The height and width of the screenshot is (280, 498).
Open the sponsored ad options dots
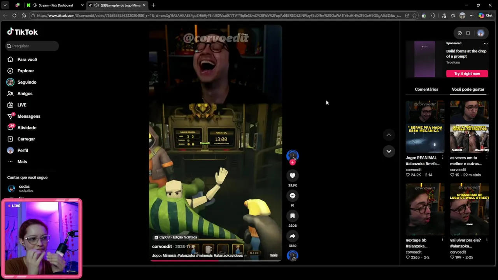coord(486,44)
